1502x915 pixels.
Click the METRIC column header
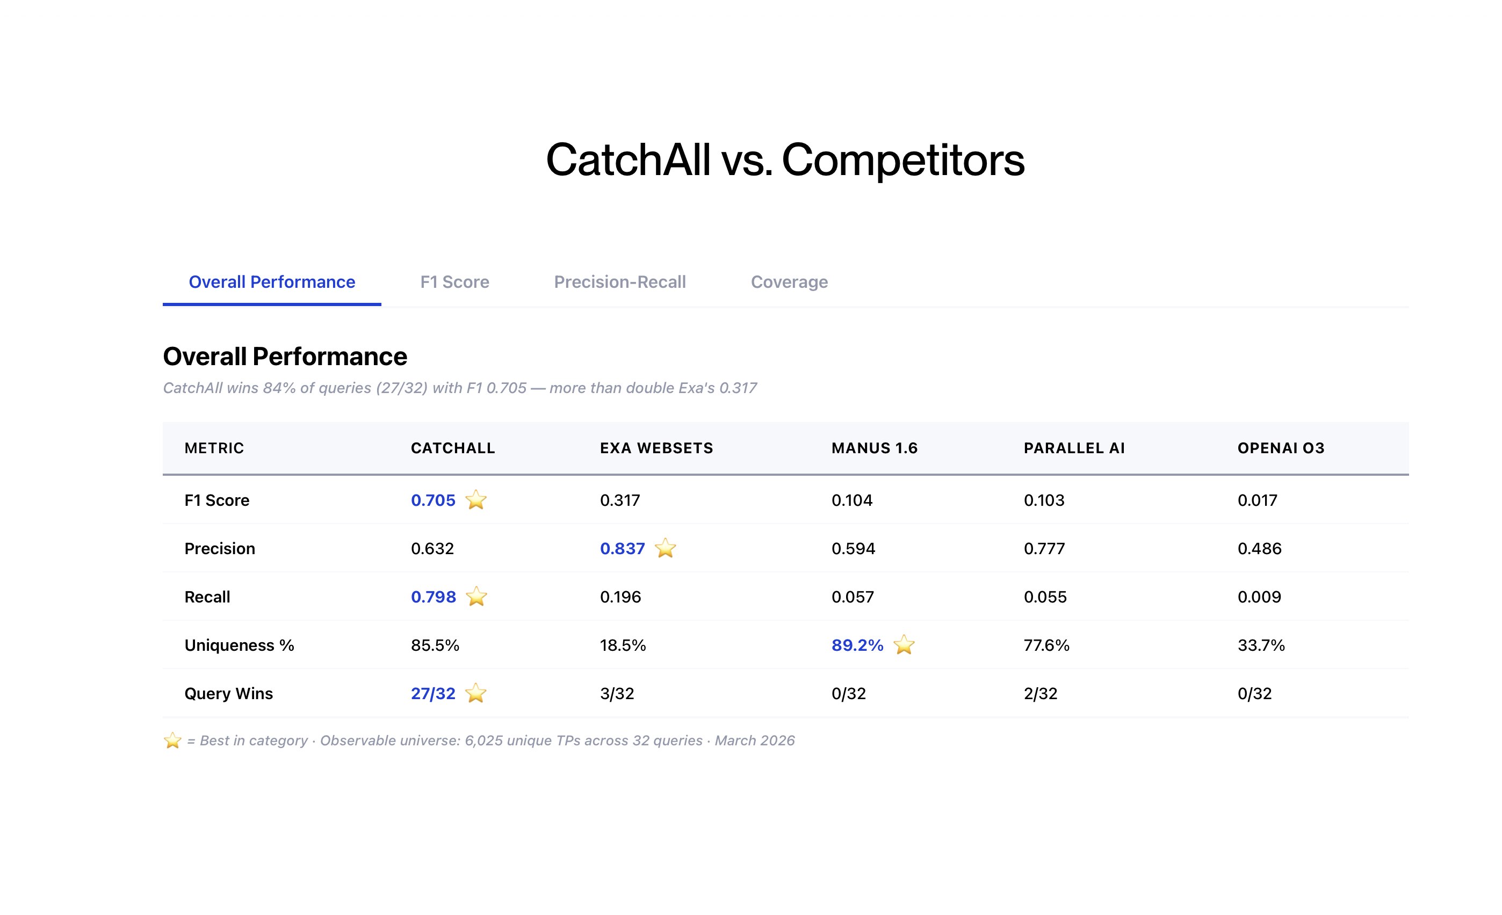(x=214, y=448)
